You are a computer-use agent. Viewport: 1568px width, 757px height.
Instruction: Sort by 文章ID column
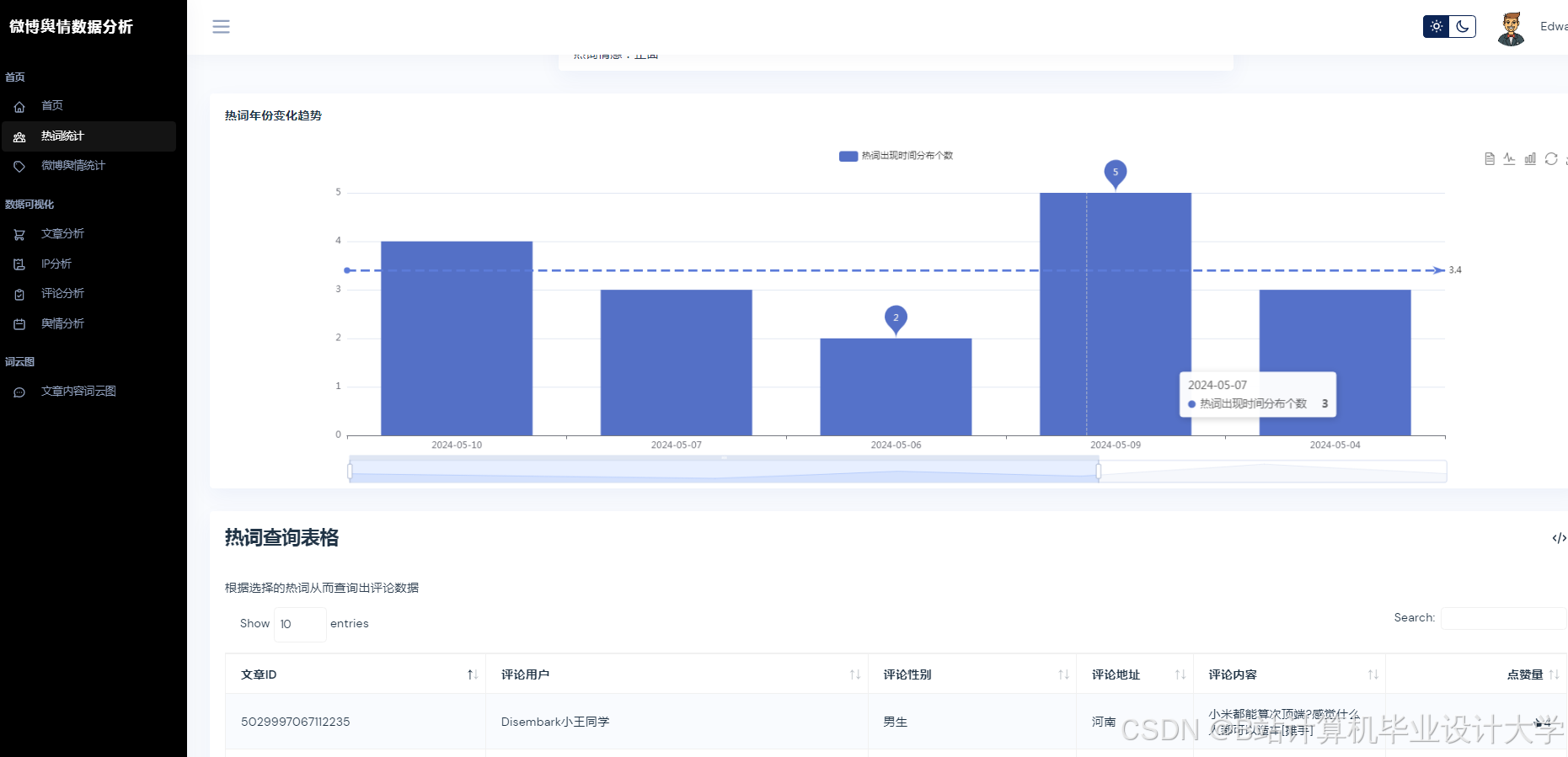pos(356,674)
